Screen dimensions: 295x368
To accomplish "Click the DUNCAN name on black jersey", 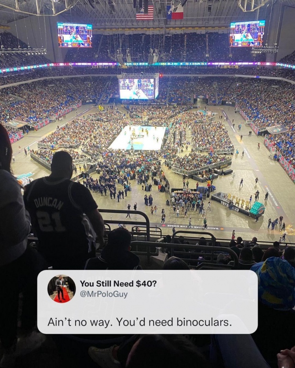I will [49, 204].
